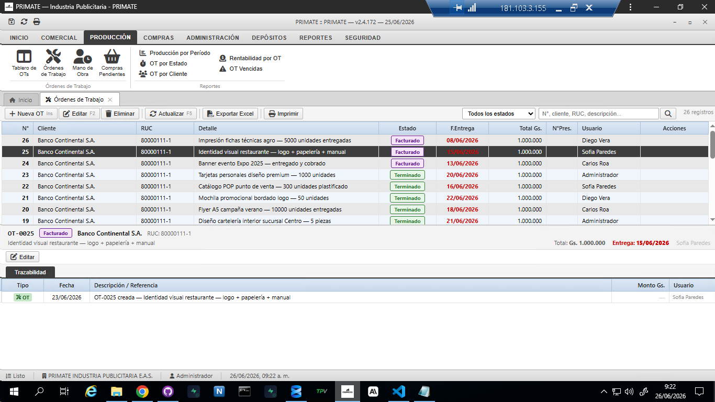The height and width of the screenshot is (402, 715).
Task: Sort by the Total Gs. column header
Action: pyautogui.click(x=517, y=128)
